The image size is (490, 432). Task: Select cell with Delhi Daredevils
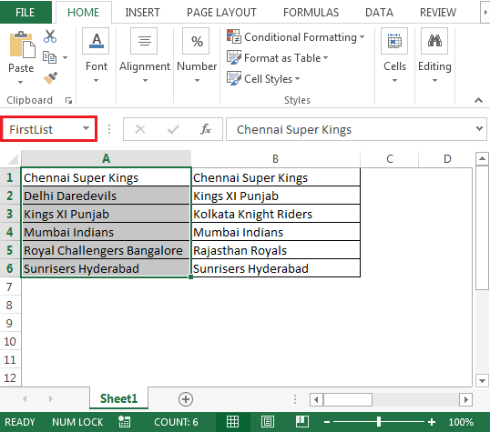coord(106,196)
